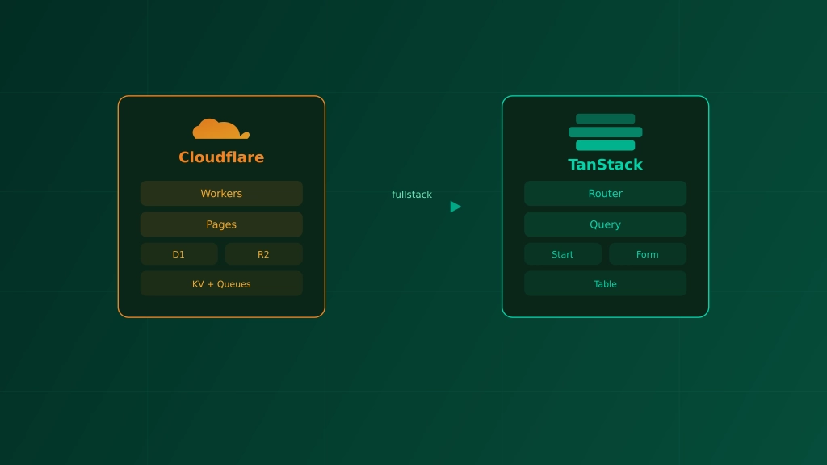The image size is (827, 465).
Task: Click the Table entry
Action: click(605, 283)
